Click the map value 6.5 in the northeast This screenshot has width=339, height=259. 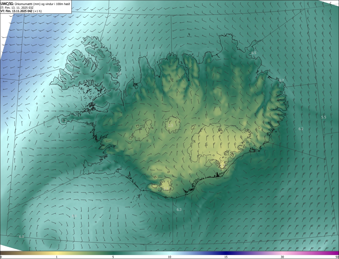(254, 53)
